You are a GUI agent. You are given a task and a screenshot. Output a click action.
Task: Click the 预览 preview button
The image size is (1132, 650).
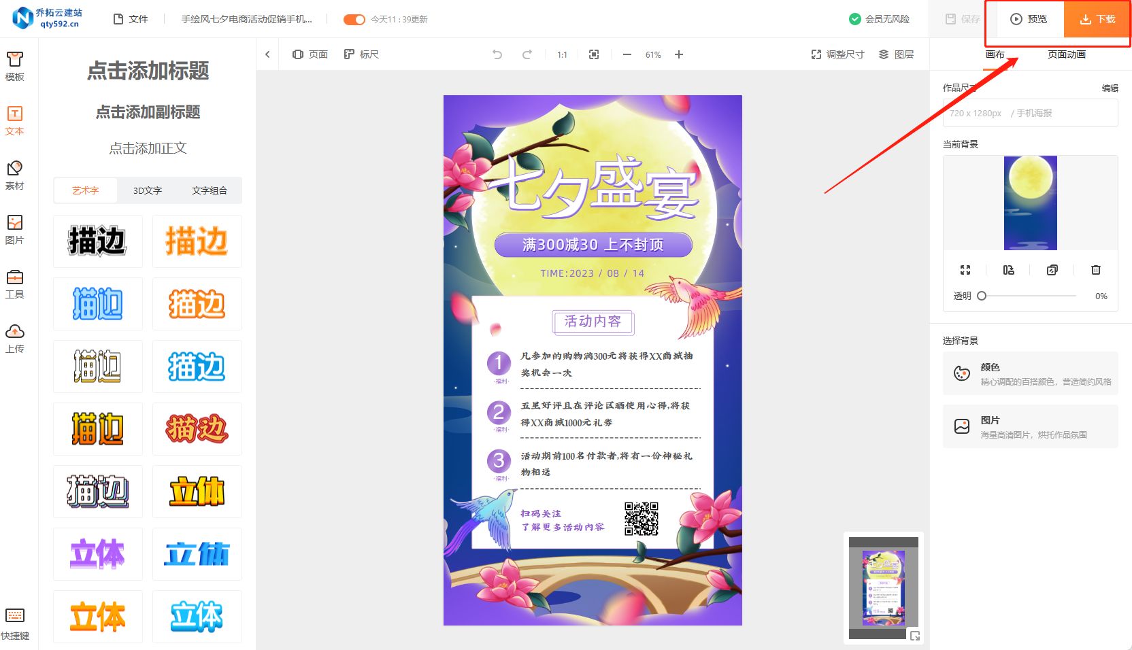pos(1029,19)
